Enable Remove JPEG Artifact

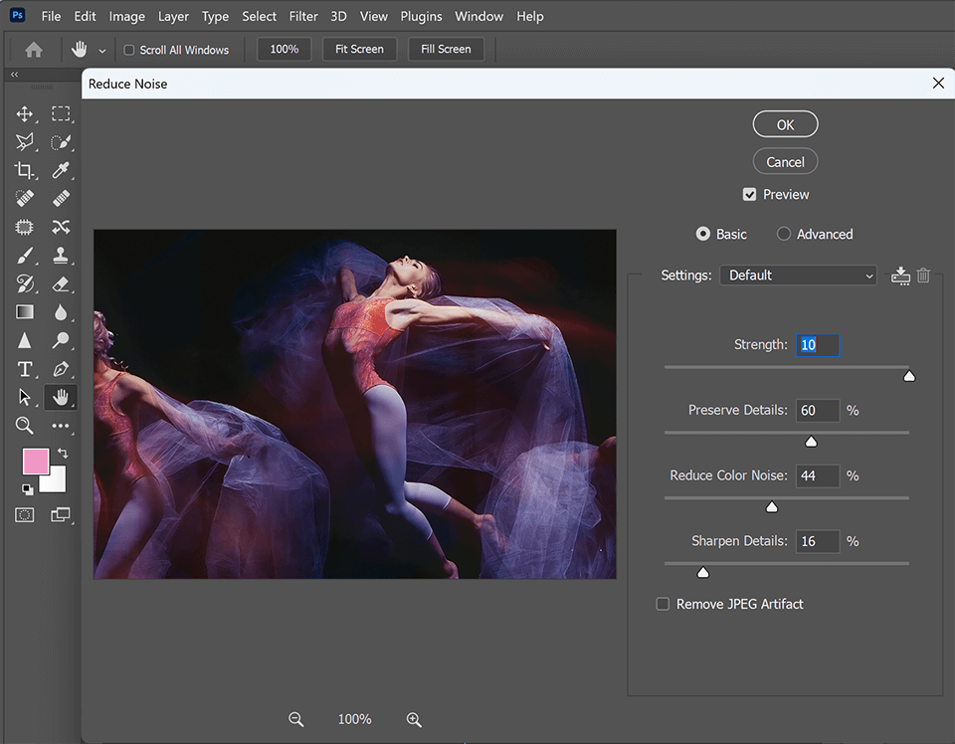click(663, 604)
